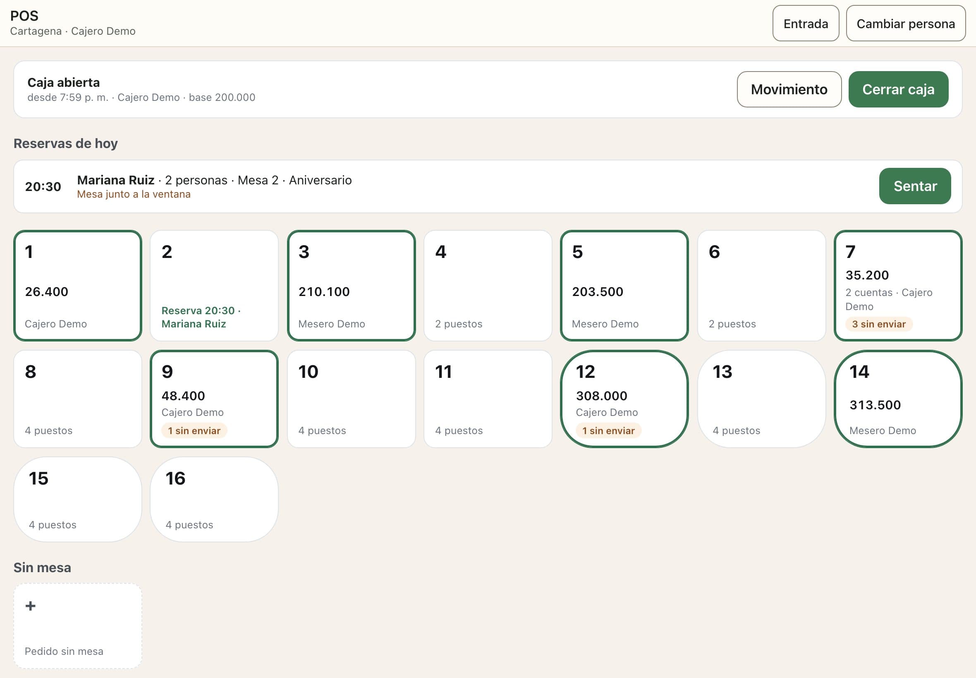Open table 1 with total 26.400
The height and width of the screenshot is (678, 976).
(78, 286)
